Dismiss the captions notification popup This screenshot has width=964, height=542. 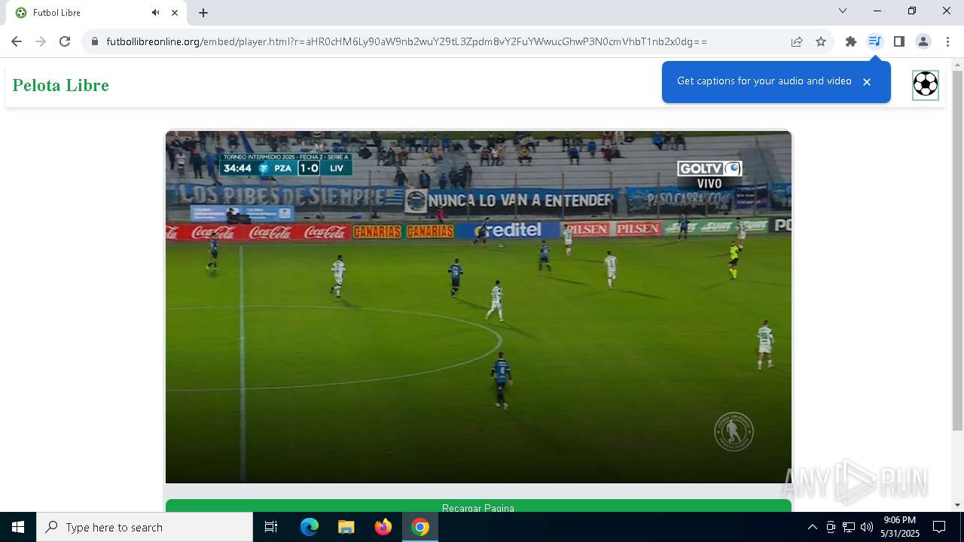click(867, 82)
